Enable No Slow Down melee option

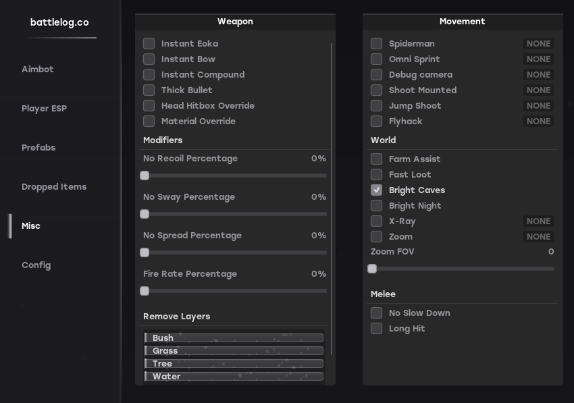(376, 313)
